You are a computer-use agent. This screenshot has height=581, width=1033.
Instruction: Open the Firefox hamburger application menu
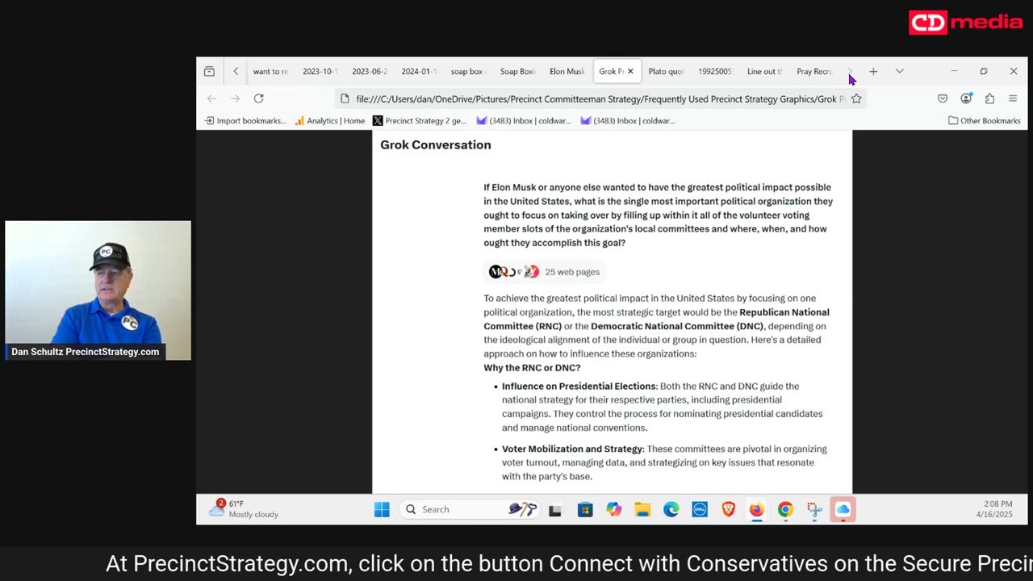tap(1013, 98)
